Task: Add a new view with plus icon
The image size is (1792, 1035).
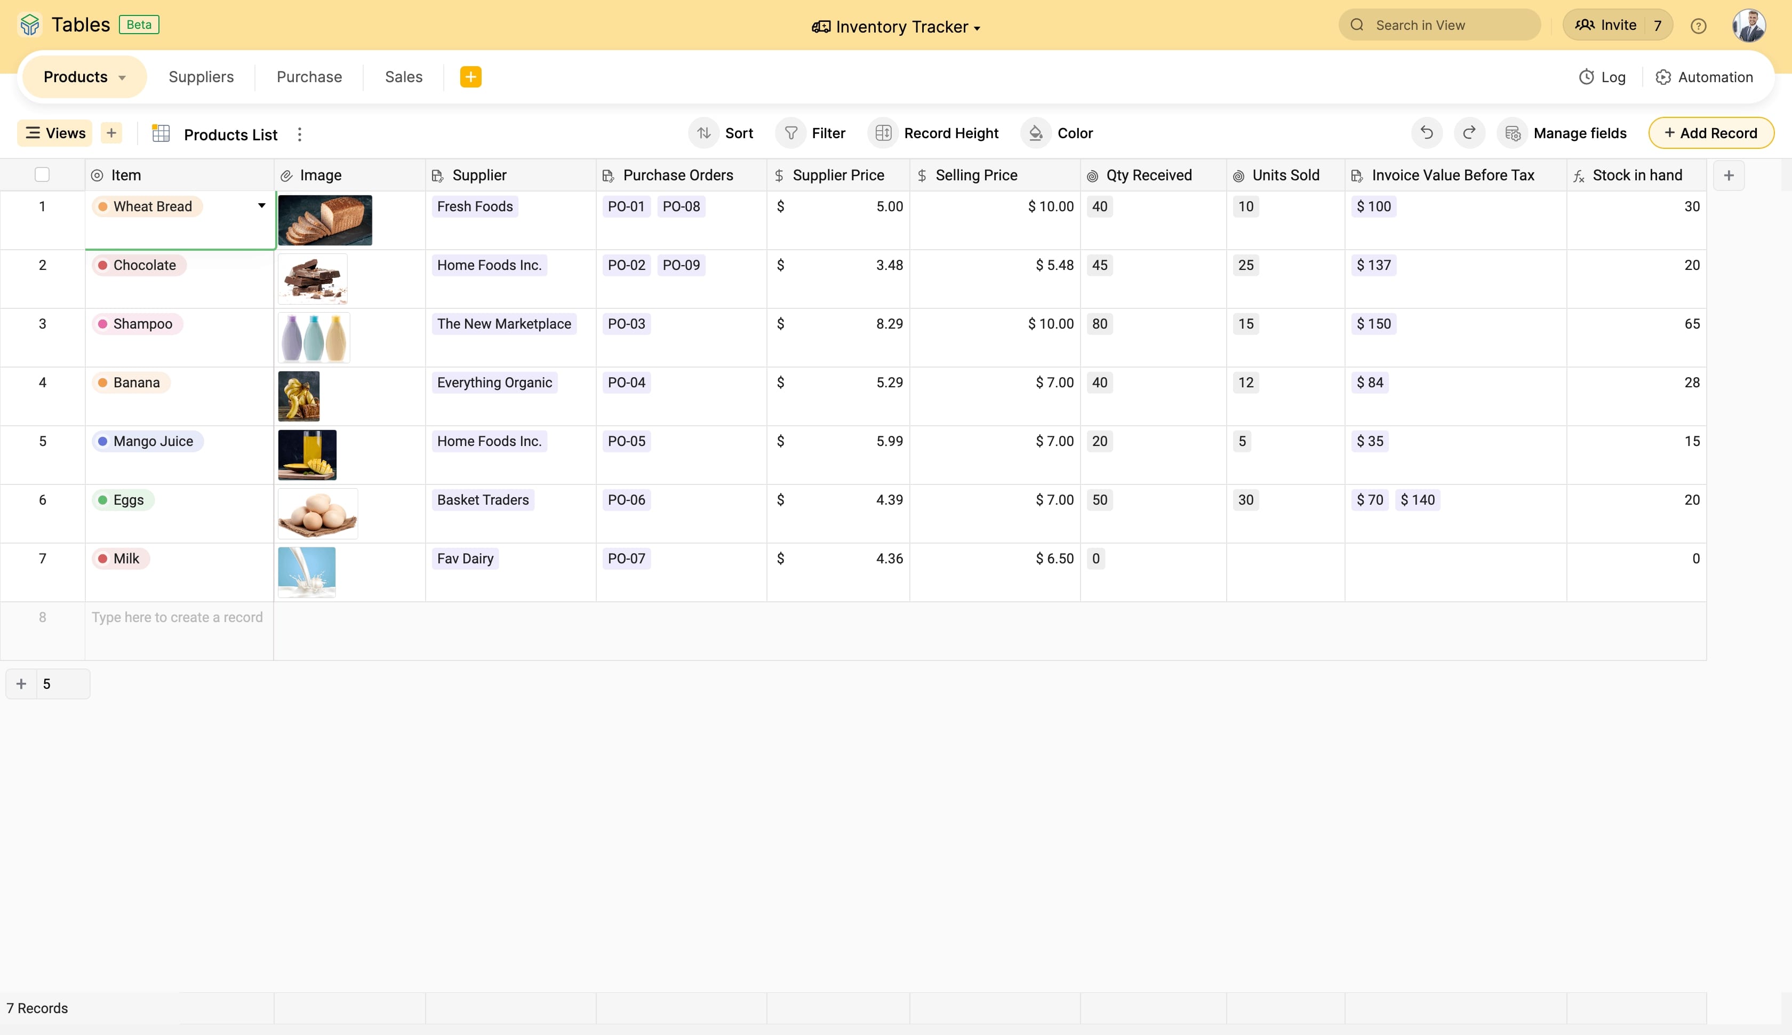Action: [x=111, y=133]
